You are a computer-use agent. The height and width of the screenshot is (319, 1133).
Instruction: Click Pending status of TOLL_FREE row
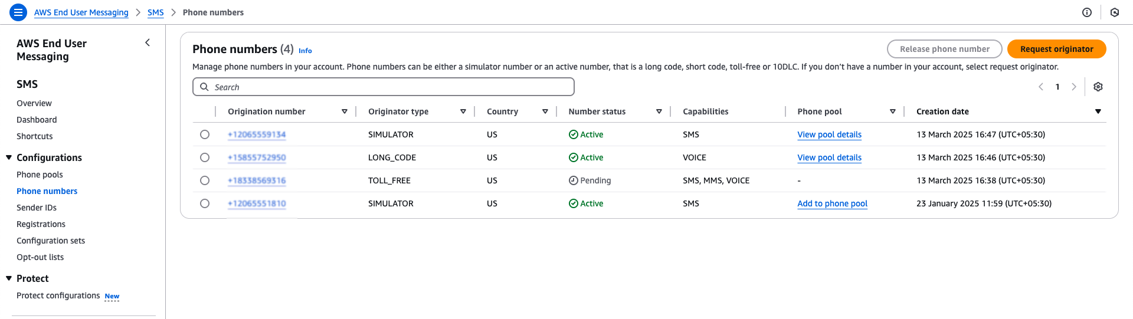pyautogui.click(x=590, y=180)
